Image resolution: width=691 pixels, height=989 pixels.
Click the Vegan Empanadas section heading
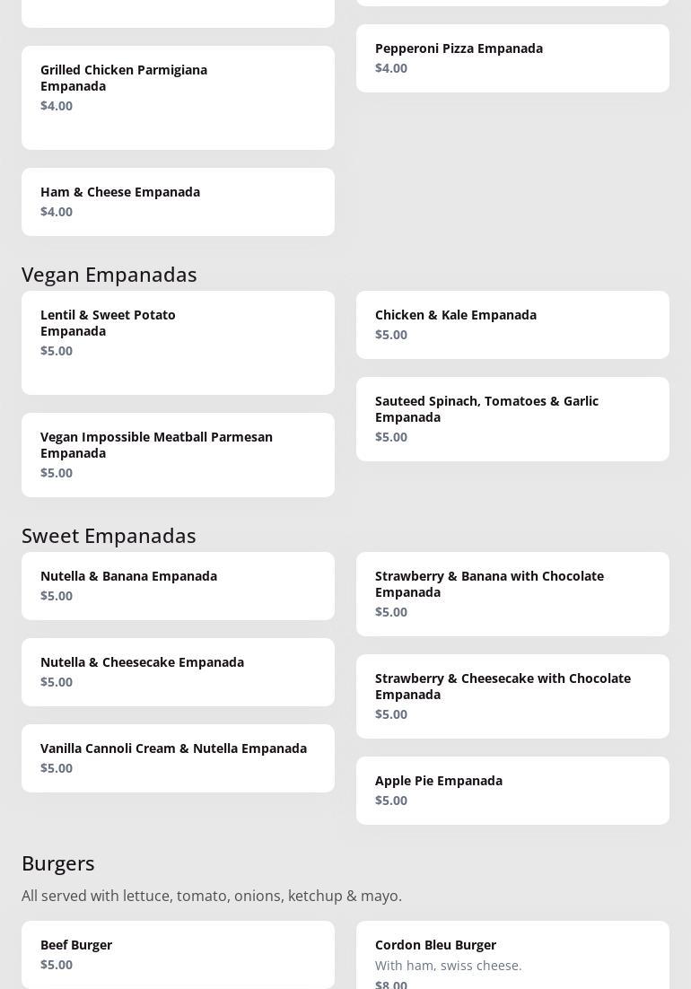click(109, 274)
